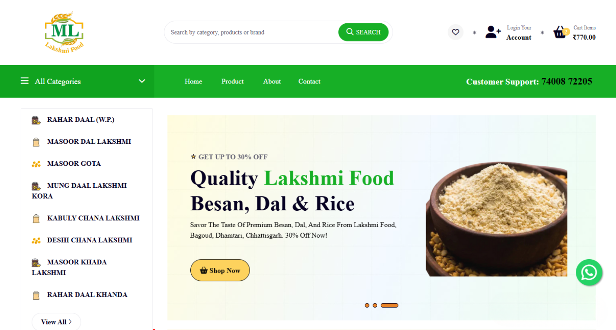
Task: Click the besan bowl banner image
Action: pyautogui.click(x=496, y=219)
